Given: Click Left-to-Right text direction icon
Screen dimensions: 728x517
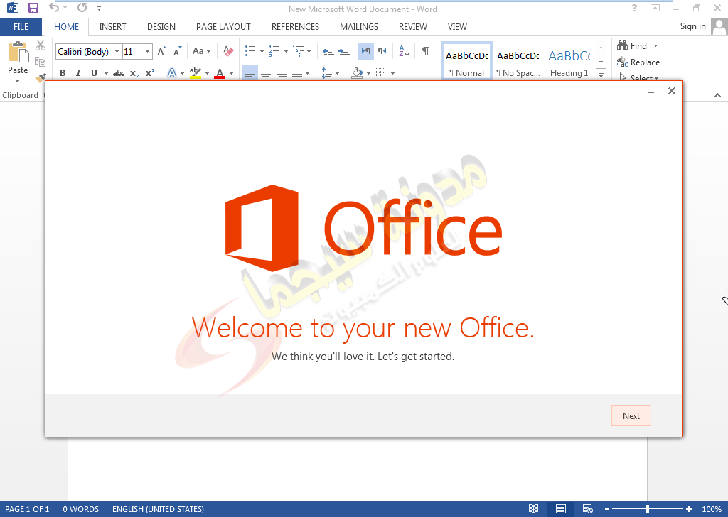Looking at the screenshot, I should (366, 51).
